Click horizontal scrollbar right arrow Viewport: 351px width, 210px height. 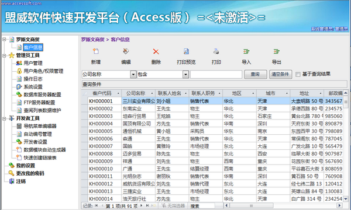[339, 205]
